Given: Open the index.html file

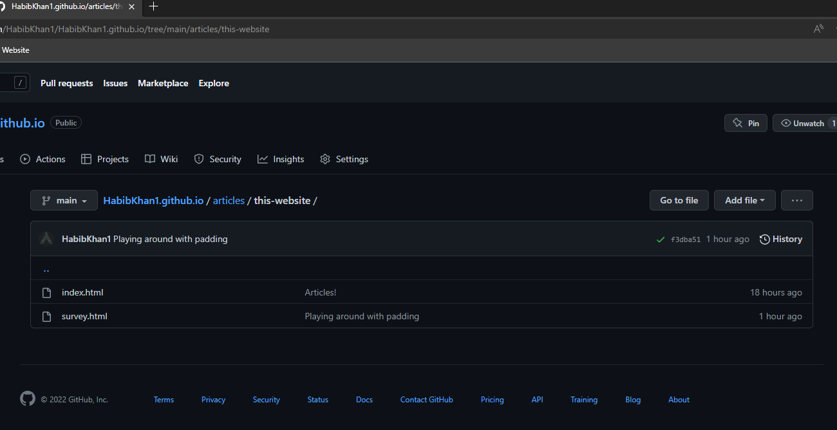Looking at the screenshot, I should [x=82, y=292].
